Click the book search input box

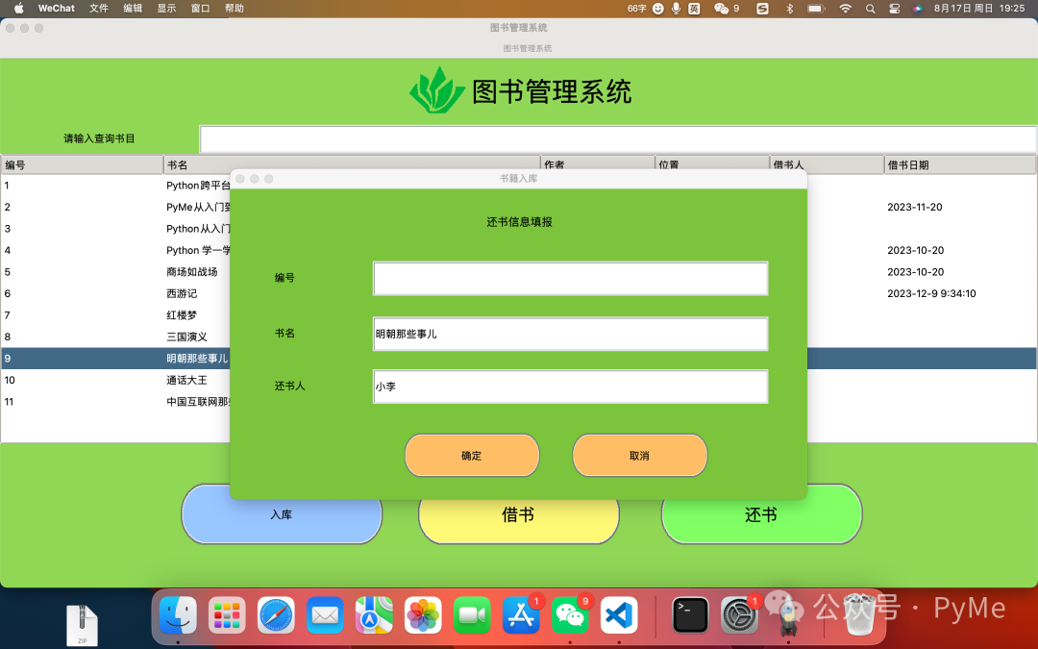[618, 139]
